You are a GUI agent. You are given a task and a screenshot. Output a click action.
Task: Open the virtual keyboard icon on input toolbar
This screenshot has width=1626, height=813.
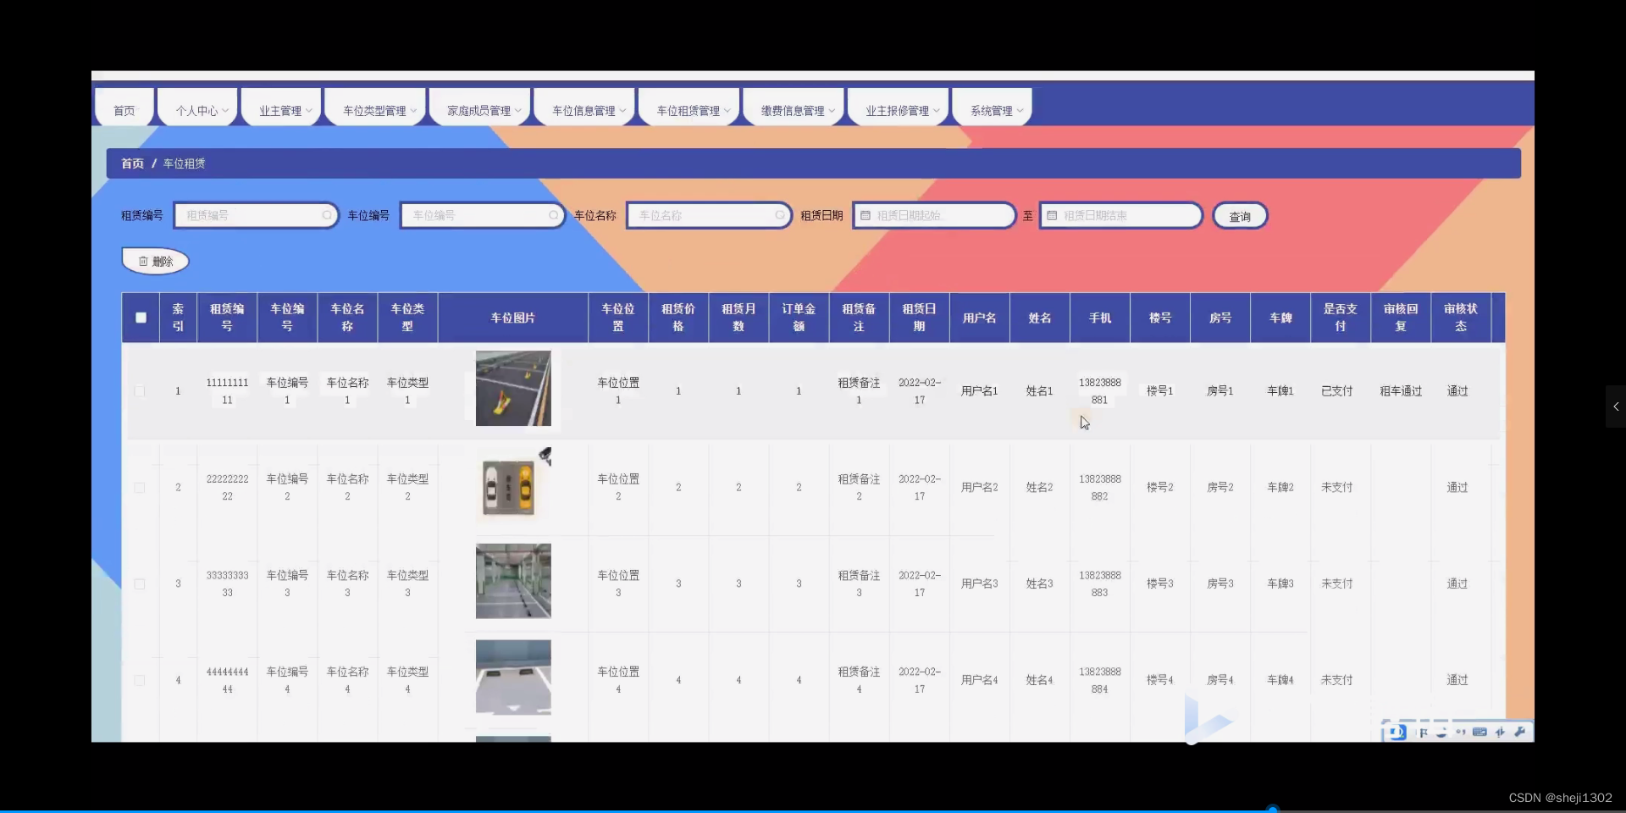pyautogui.click(x=1479, y=733)
